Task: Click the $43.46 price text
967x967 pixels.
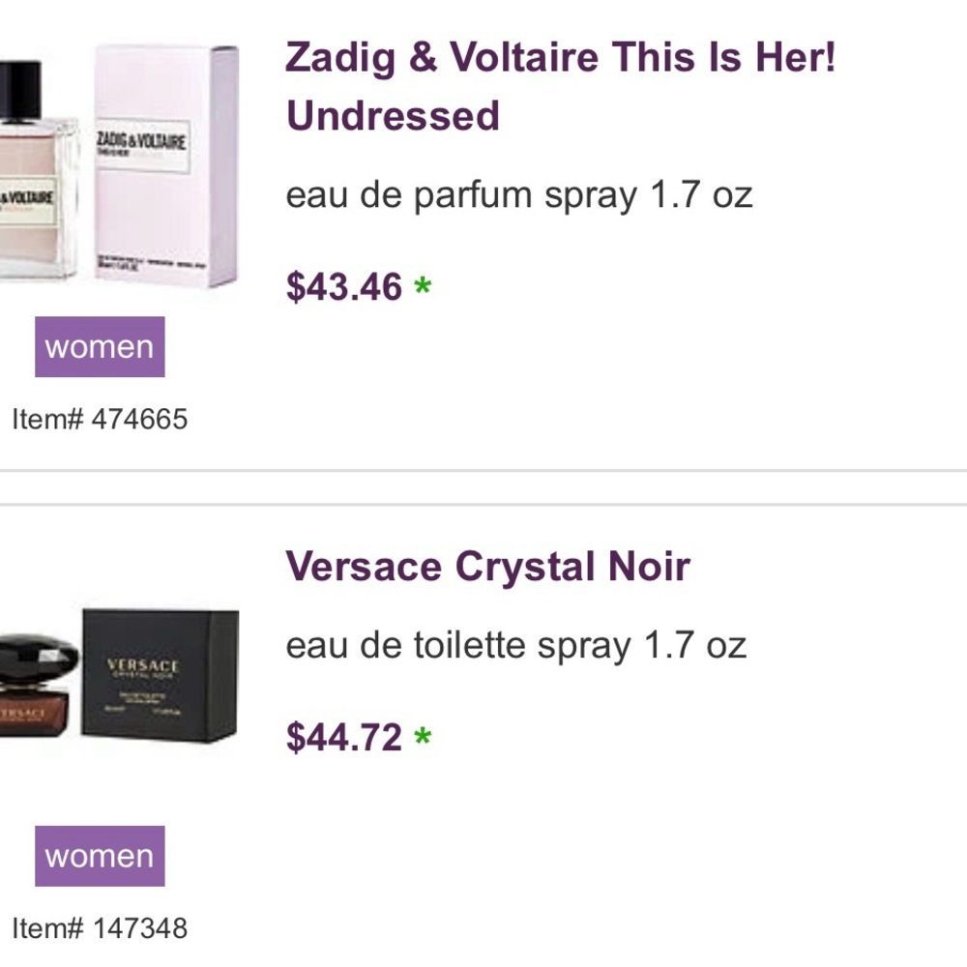Action: [x=343, y=286]
